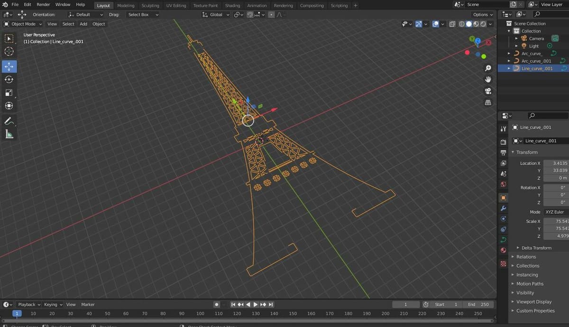Select the Select Box tool in the left toolbar
This screenshot has height=327, width=569.
click(9, 38)
